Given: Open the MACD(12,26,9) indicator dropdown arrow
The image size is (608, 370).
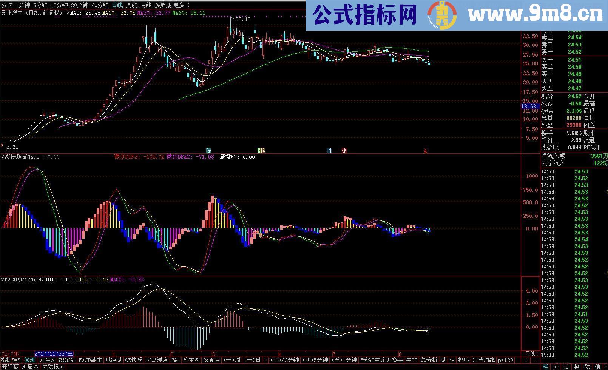Looking at the screenshot, I should [3, 280].
